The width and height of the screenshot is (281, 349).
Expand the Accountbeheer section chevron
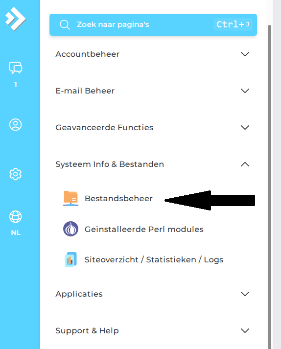[245, 54]
